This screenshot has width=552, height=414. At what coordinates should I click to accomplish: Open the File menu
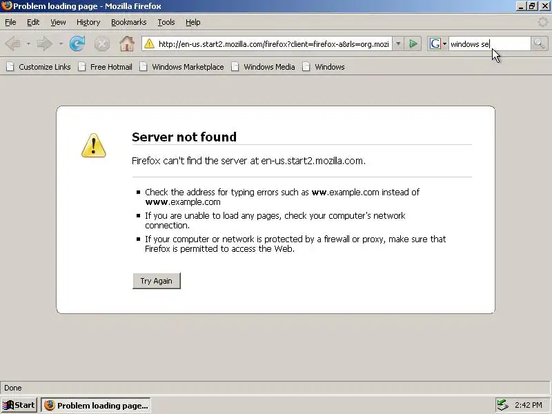point(10,22)
